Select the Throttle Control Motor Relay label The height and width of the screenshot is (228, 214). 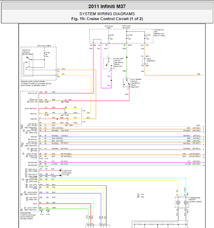click(x=27, y=52)
